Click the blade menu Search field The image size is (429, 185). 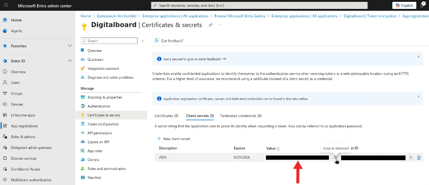[109, 41]
